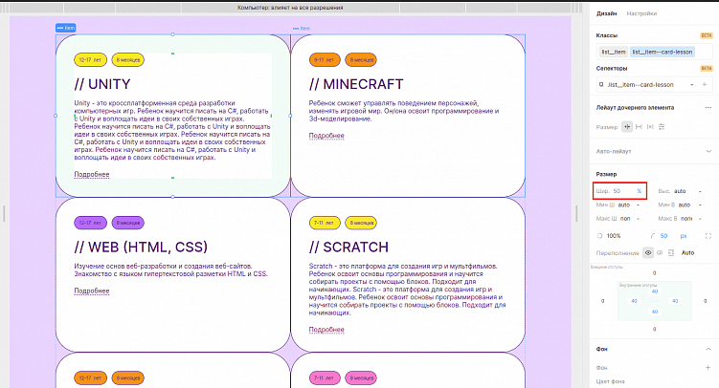719x388 pixels.
Task: Edit the bottom inner padding 40
Action: (655, 312)
